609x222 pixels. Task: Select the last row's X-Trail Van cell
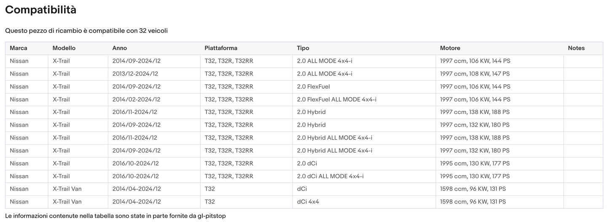(x=67, y=202)
